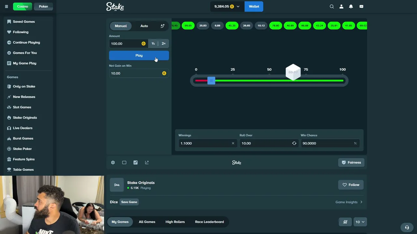Open live support headset icon
Viewport: 417px width, 234px height.
pos(407,227)
